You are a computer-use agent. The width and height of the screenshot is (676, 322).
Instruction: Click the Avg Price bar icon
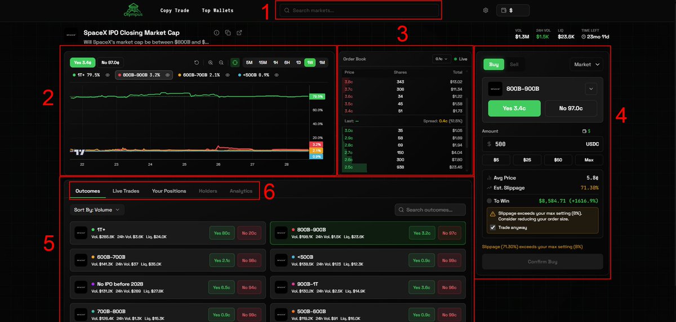tap(488, 178)
